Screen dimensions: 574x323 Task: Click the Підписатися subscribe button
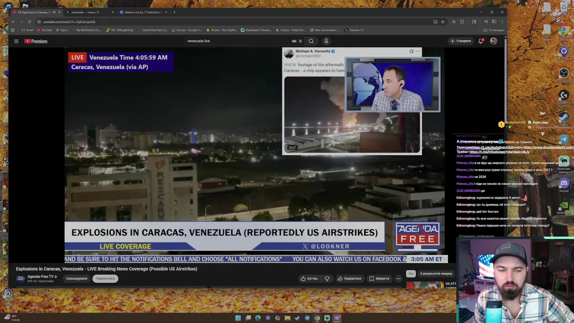(105, 279)
